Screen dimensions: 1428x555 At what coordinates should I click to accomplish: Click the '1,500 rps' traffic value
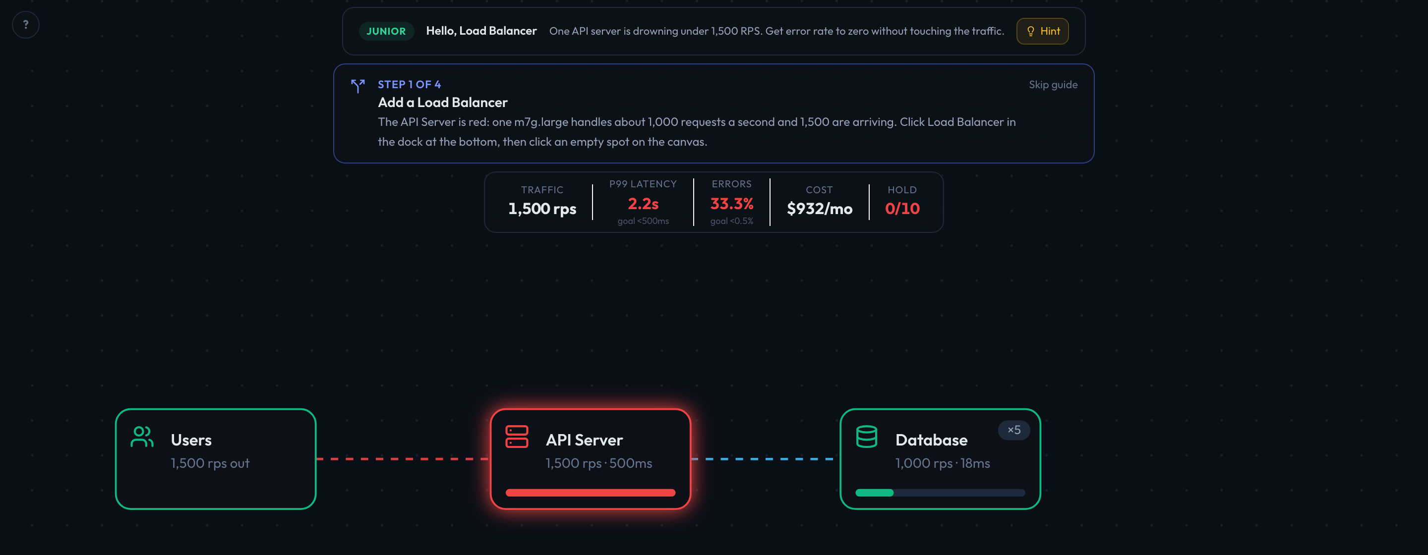(x=542, y=209)
